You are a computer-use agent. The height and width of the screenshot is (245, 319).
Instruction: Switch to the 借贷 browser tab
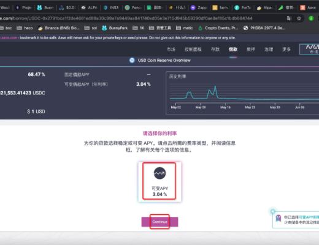(286, 7)
